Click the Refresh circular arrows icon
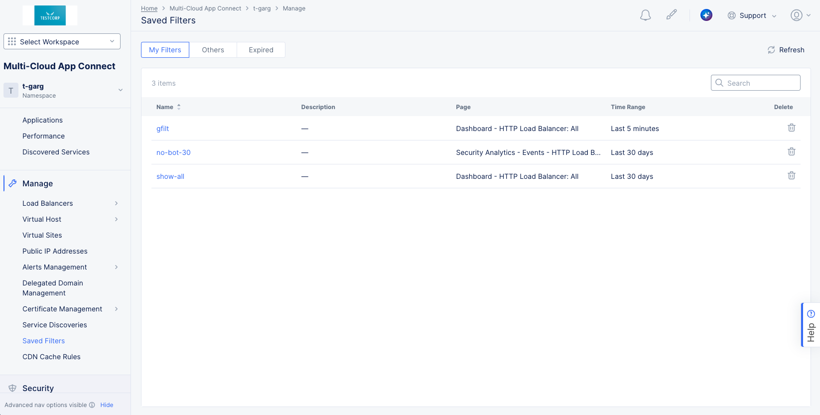Viewport: 820px width, 415px height. pyautogui.click(x=771, y=50)
